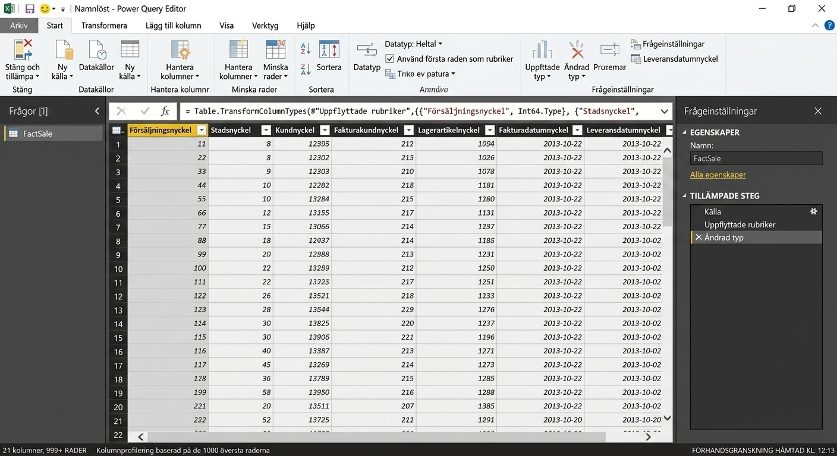The image size is (837, 456).
Task: Expand the formula bar
Action: (x=664, y=111)
